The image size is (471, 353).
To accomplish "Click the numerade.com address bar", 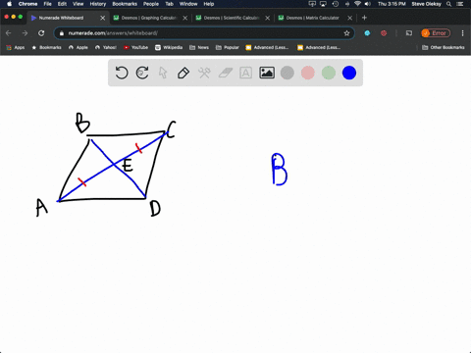I will (204, 33).
